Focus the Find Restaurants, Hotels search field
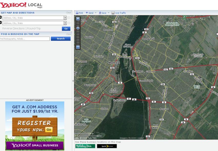 click(25, 39)
